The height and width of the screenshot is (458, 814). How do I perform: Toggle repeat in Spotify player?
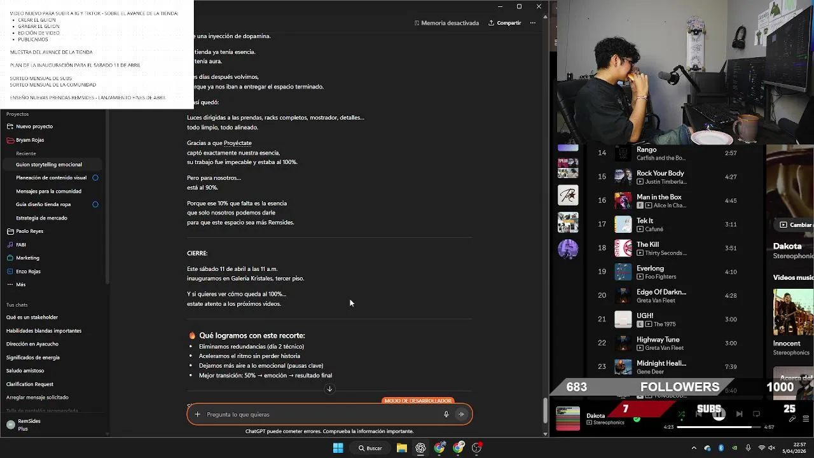click(756, 414)
